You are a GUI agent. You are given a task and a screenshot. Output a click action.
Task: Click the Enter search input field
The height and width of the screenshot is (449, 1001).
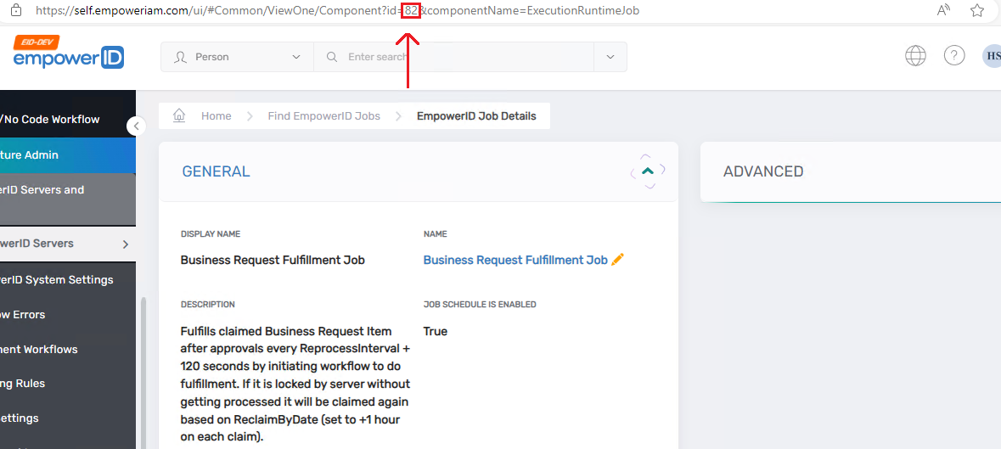point(454,57)
